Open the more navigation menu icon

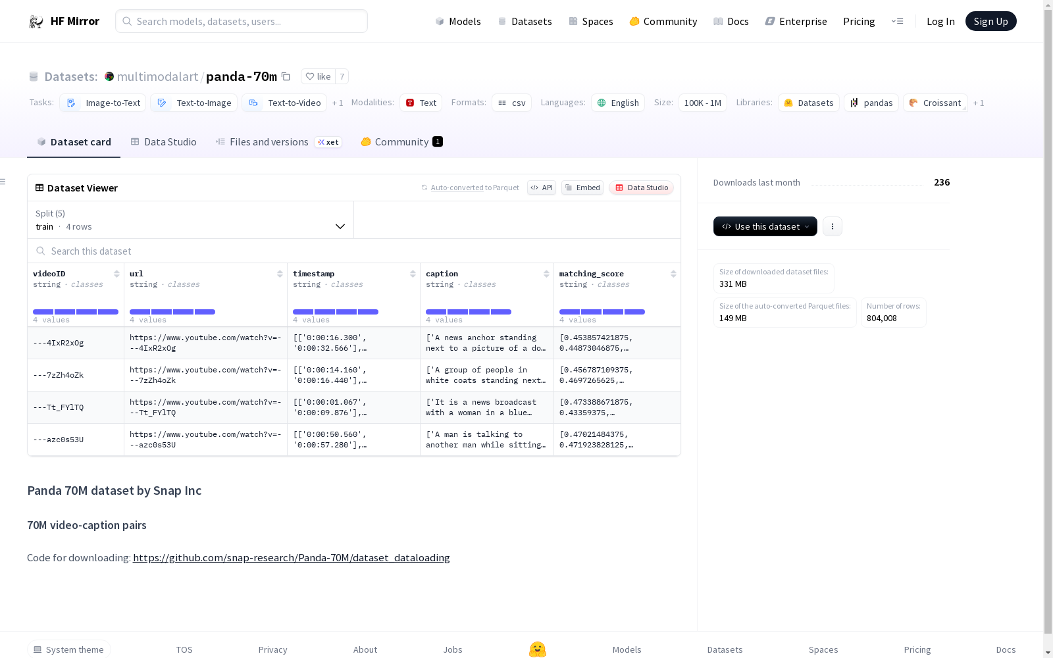[897, 21]
